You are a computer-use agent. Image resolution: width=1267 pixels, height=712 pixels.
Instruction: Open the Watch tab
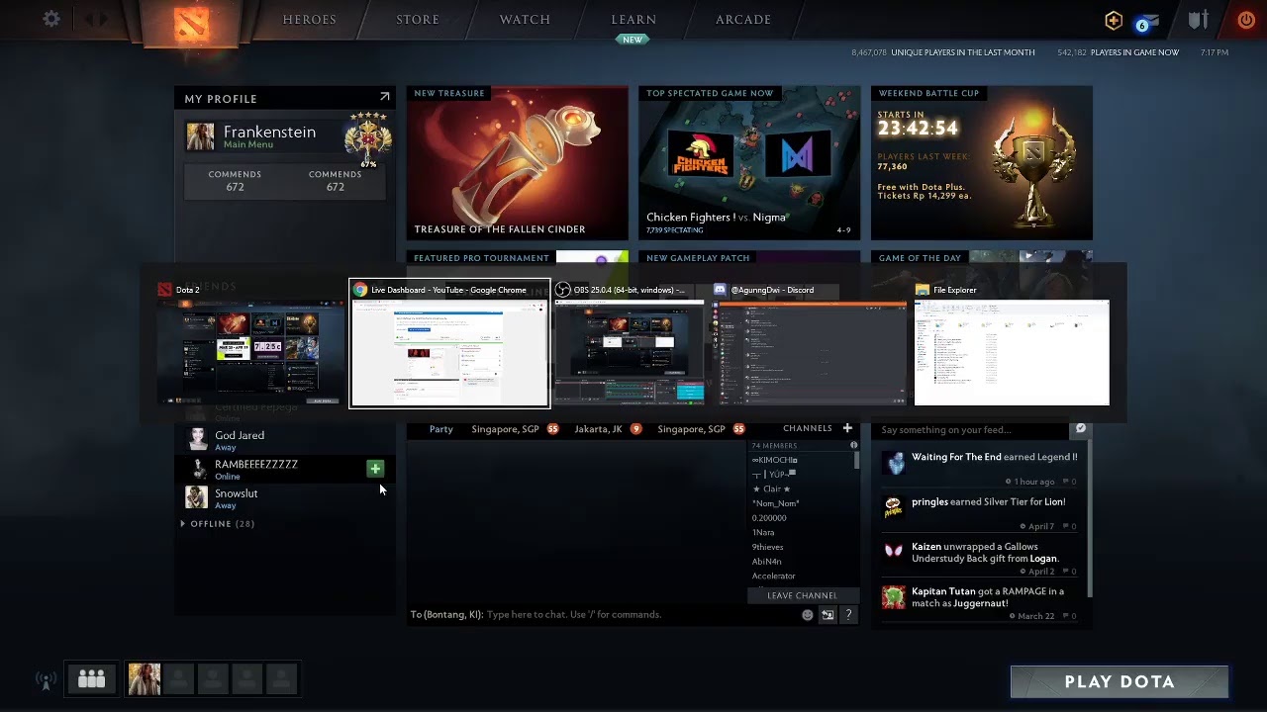(525, 20)
